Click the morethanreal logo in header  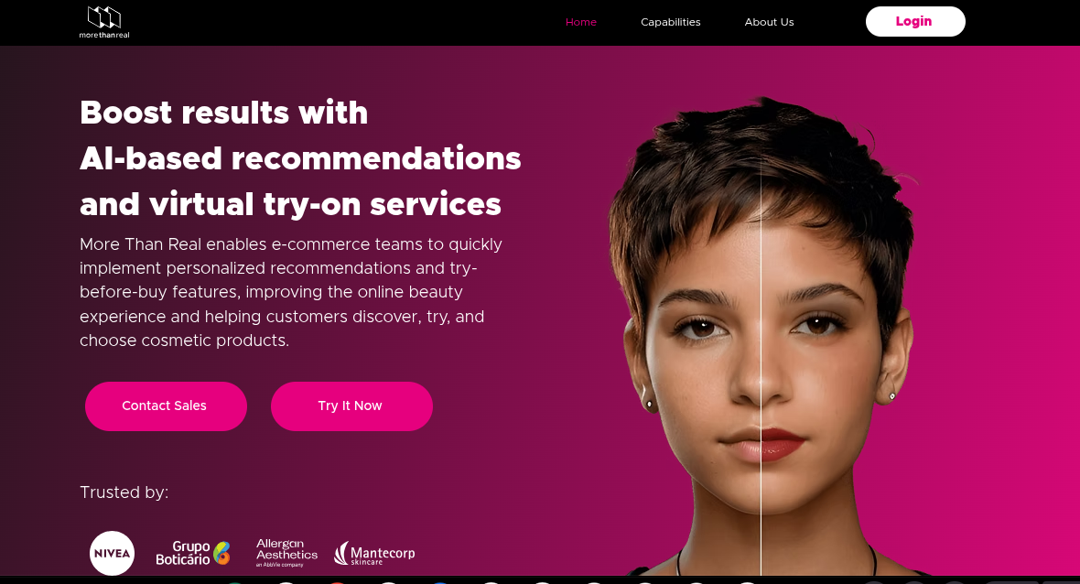(104, 22)
